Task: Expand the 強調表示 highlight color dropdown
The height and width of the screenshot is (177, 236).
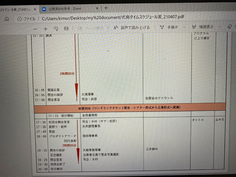Action: pos(220,27)
